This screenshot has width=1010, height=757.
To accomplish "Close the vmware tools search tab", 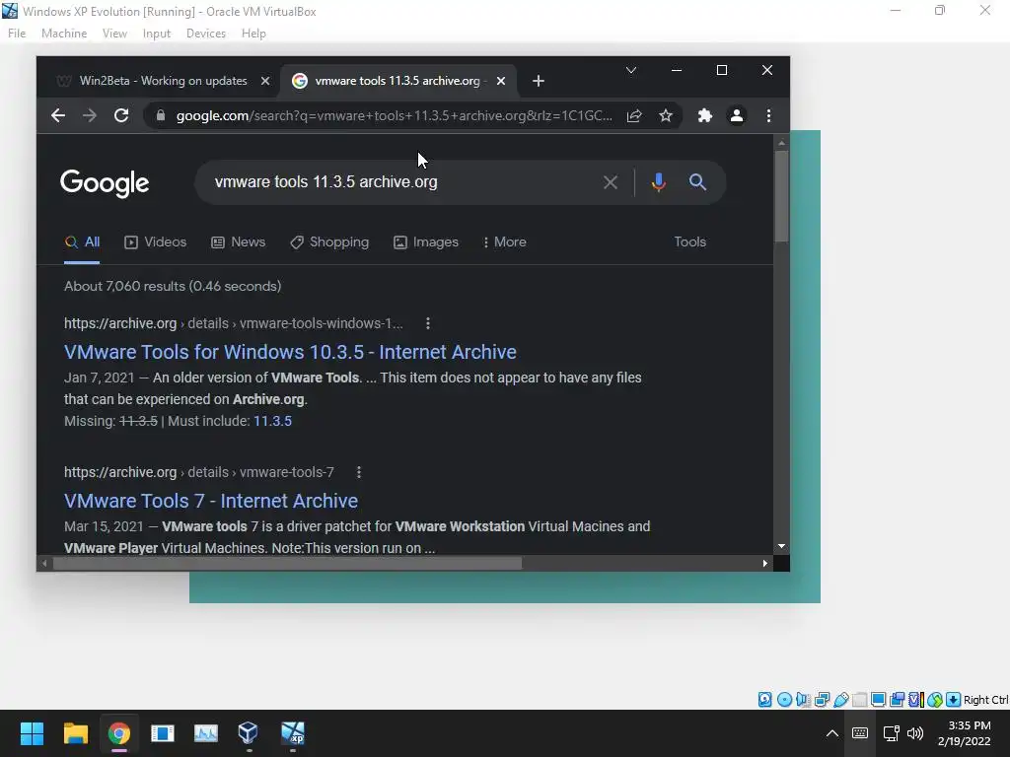I will (500, 81).
